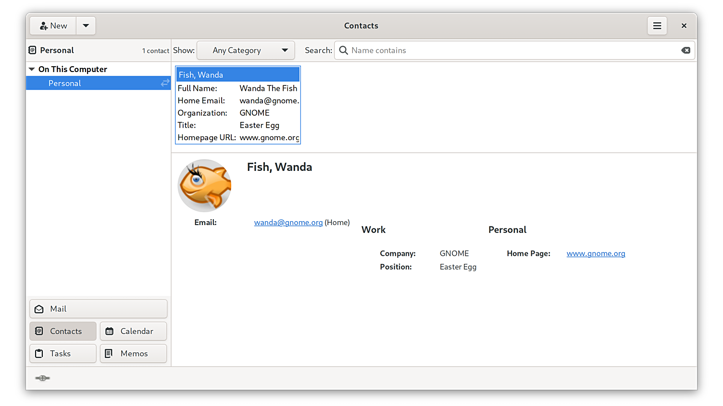
Task: Click the address book icon beside Personal header
Action: [32, 50]
